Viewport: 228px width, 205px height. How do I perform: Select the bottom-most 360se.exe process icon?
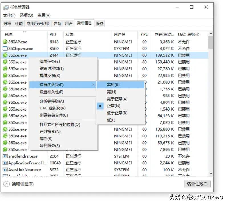(6, 149)
